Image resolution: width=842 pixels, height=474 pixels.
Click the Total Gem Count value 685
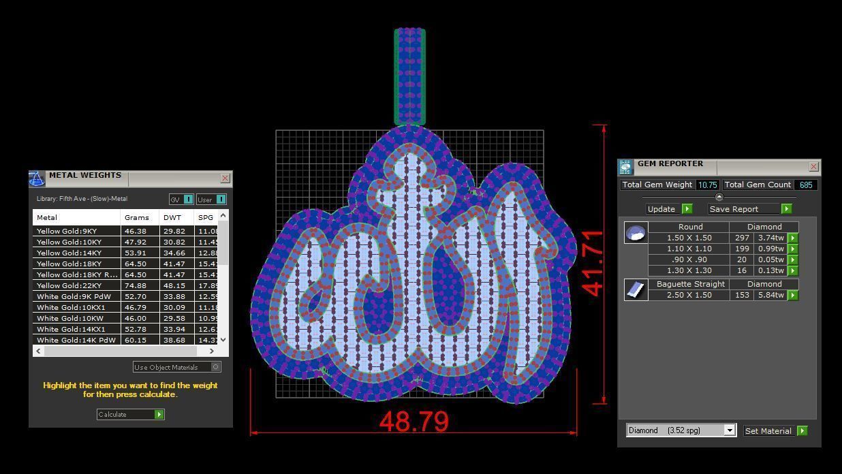[x=806, y=185]
